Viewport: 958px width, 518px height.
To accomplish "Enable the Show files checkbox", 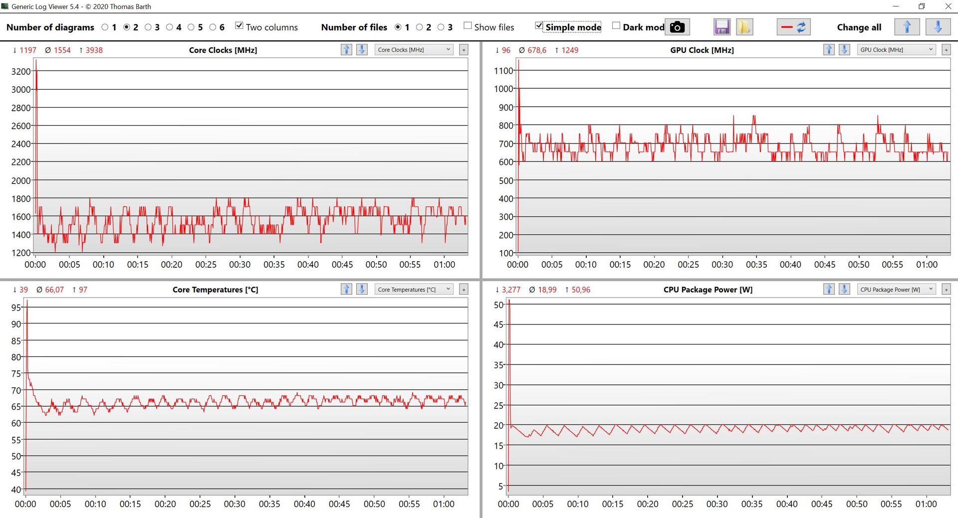I will pyautogui.click(x=468, y=26).
